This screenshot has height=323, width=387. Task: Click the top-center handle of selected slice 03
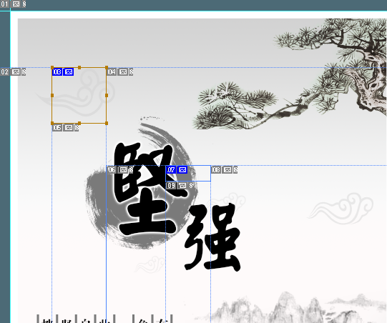(x=79, y=67)
